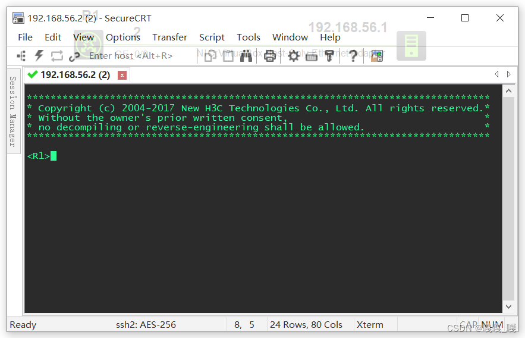Viewport: 525px width, 338px height.
Task: Click the Quick Connect lightning icon
Action: tap(39, 55)
